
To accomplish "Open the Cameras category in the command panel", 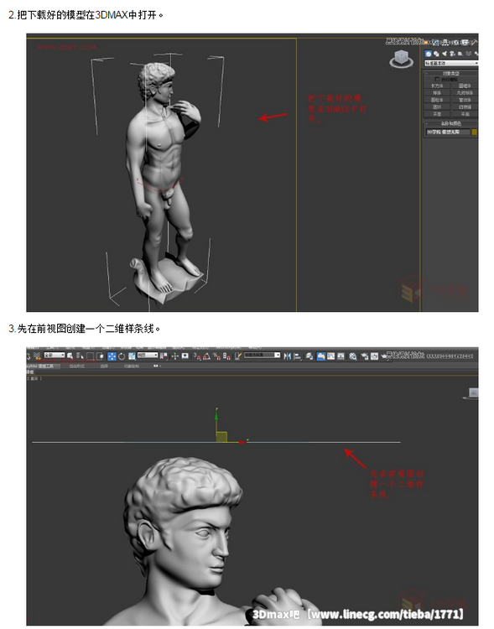I will [x=452, y=54].
